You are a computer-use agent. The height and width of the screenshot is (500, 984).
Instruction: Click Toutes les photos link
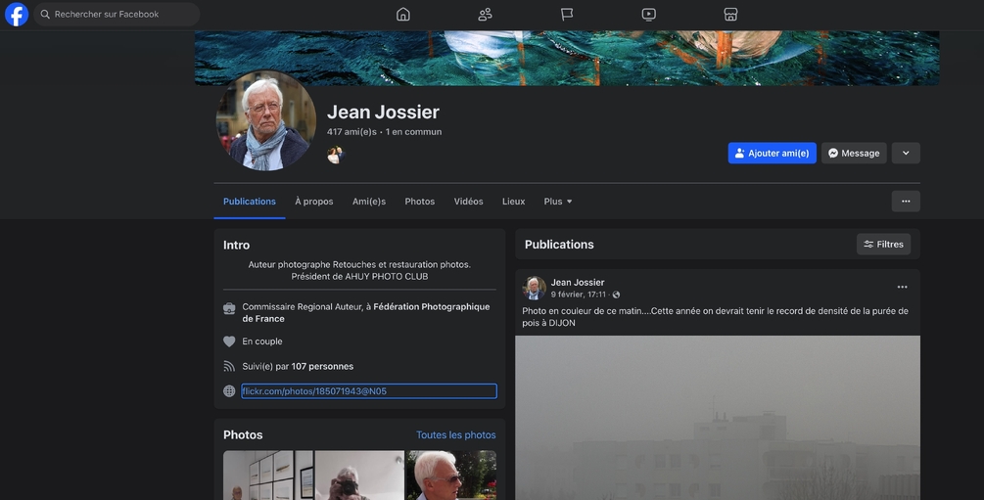pyautogui.click(x=455, y=435)
